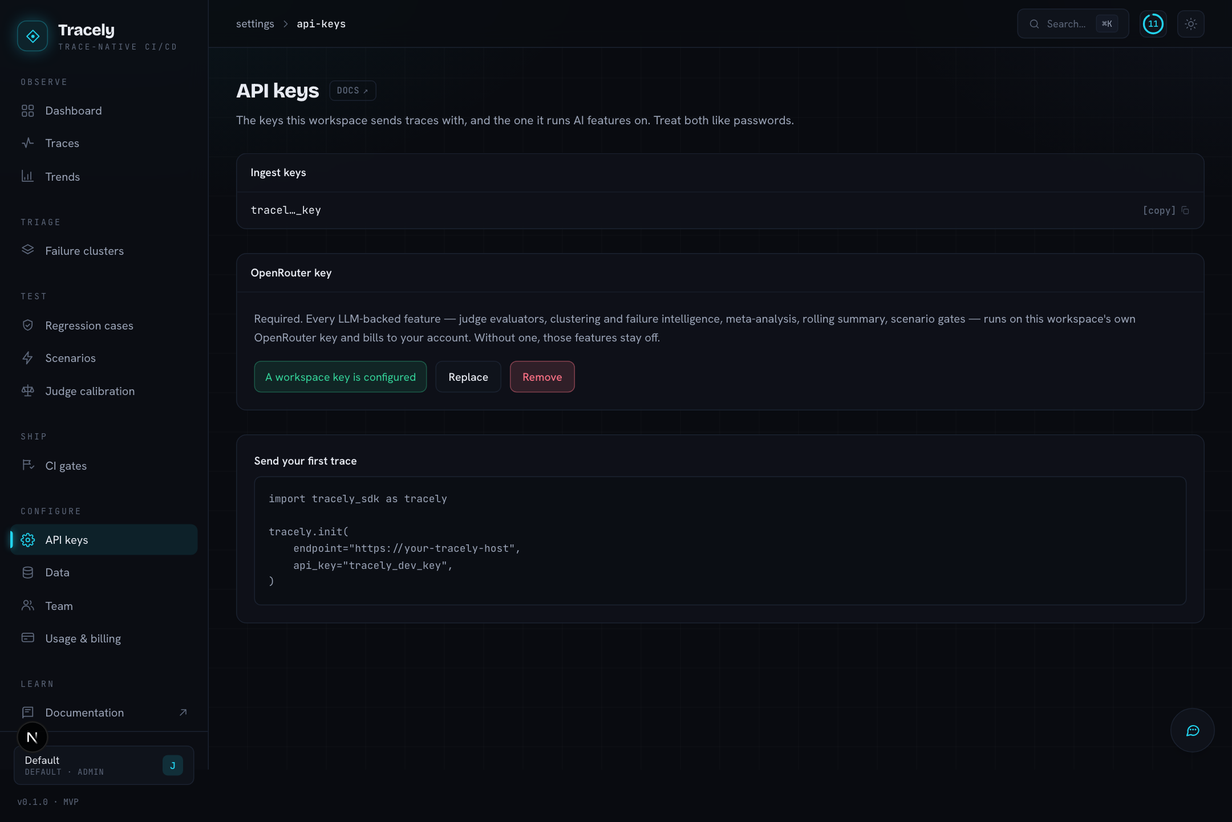This screenshot has width=1232, height=822.
Task: Click the Next.js N badge
Action: [33, 738]
